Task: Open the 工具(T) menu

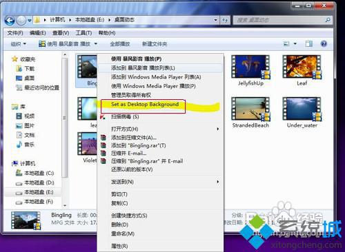Action: coord(83,33)
